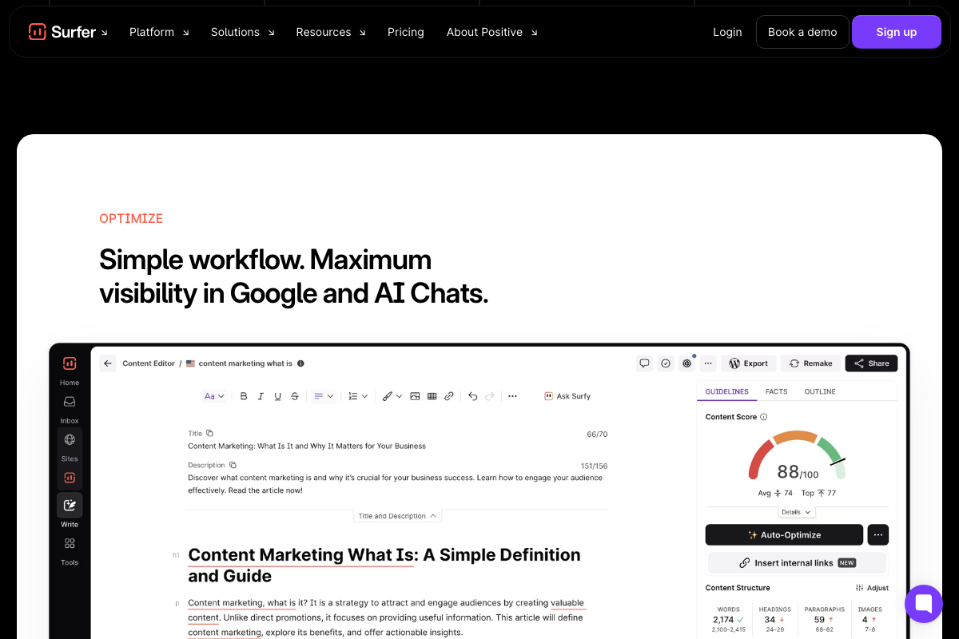Open the ellipsis menu beside Export
The width and height of the screenshot is (959, 639).
point(707,363)
